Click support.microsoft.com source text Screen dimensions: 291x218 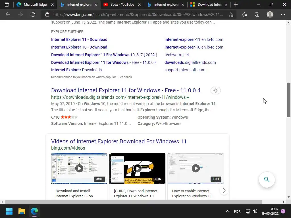[x=185, y=70]
